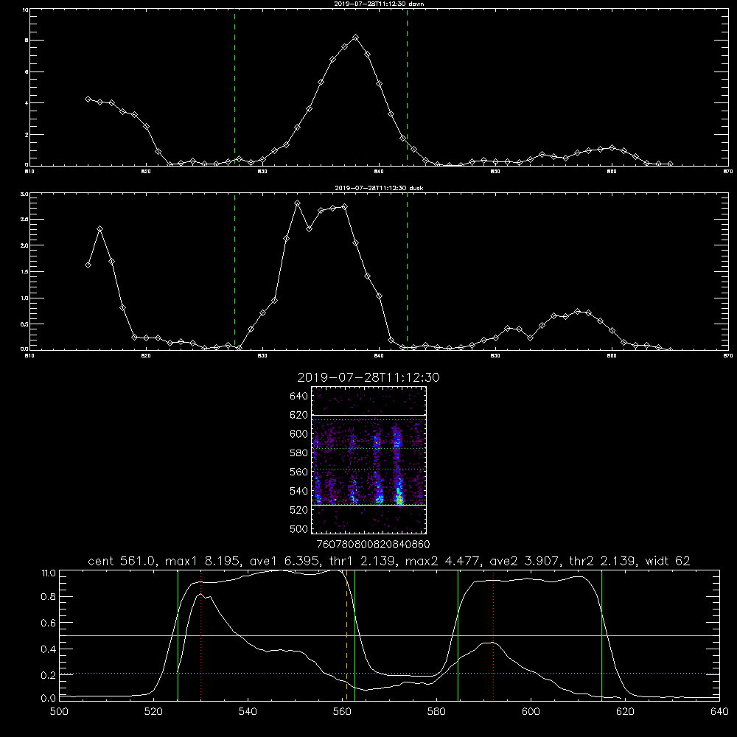Click the '600' label on the heatmap y-axis
This screenshot has width=737, height=737.
(x=299, y=434)
